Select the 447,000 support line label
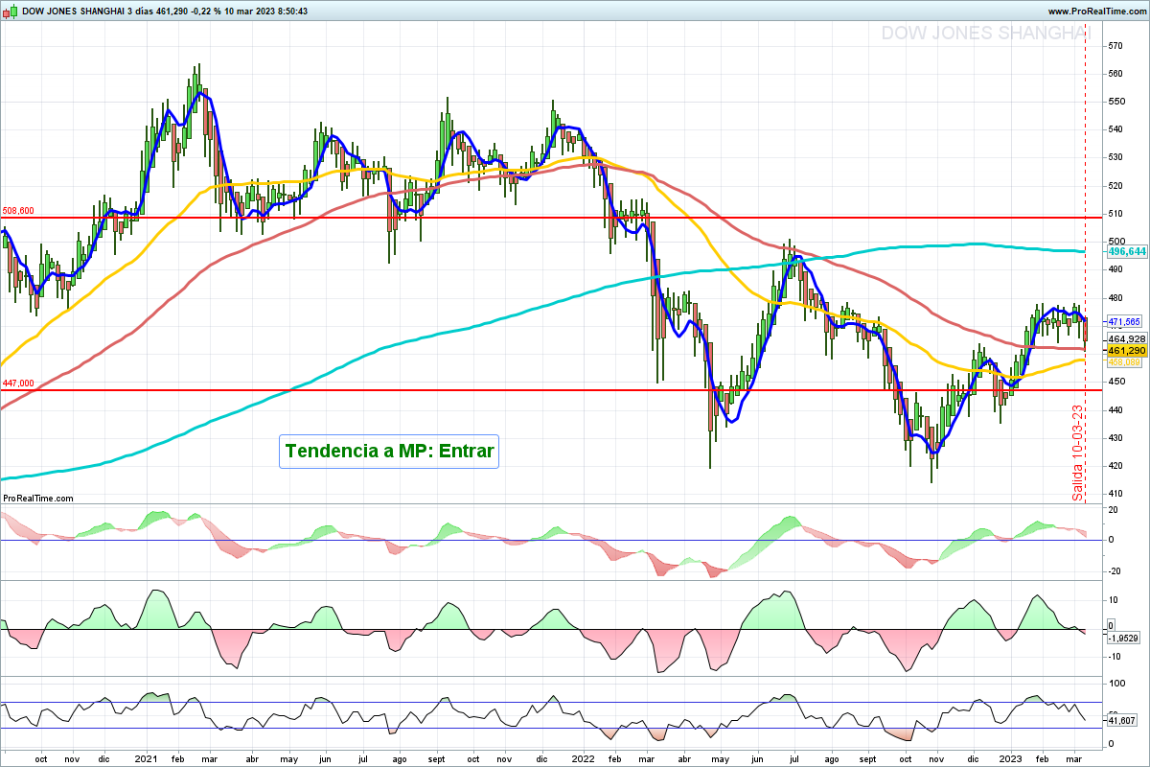 (19, 383)
